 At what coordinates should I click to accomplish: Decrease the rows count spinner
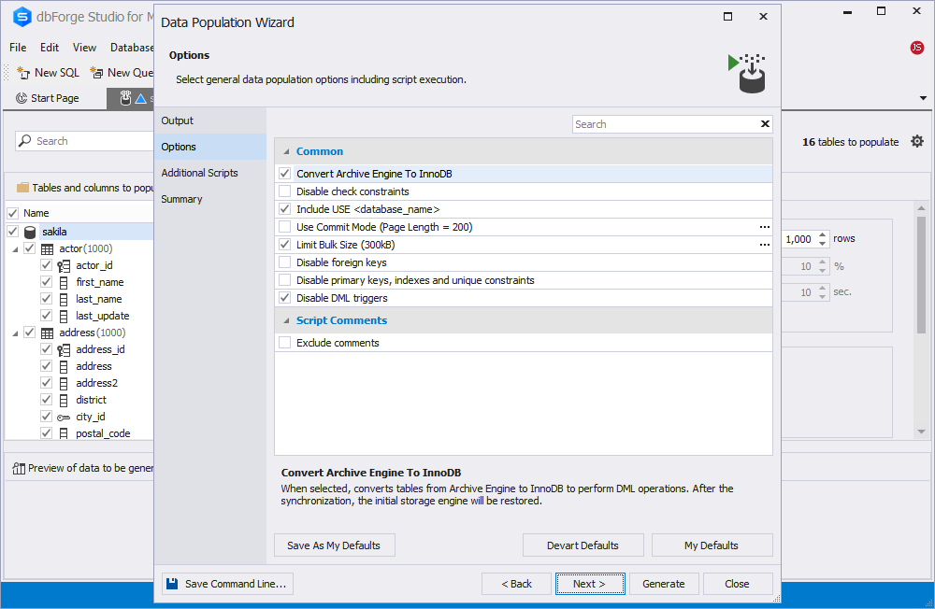823,243
